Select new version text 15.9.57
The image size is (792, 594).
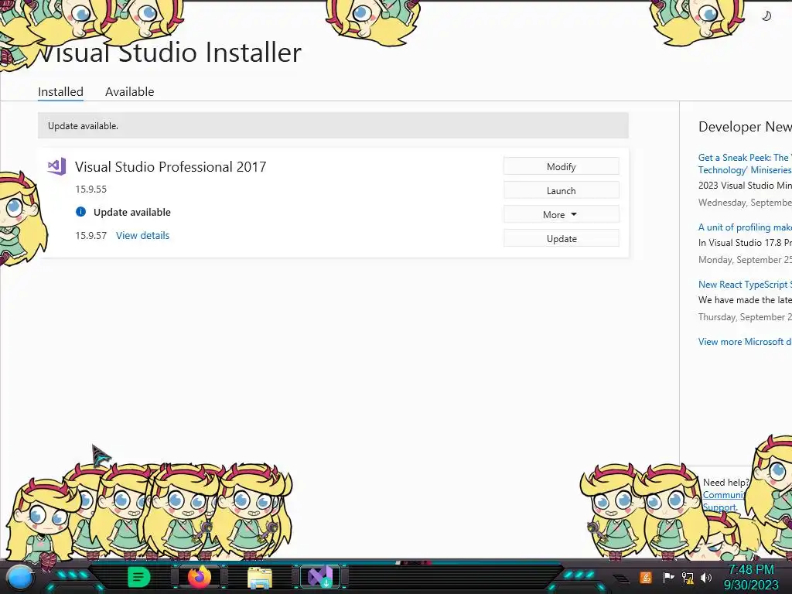click(91, 235)
